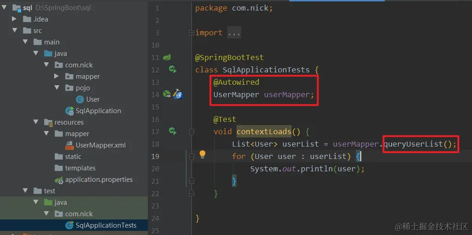Run test class from line 12 gutter icon

pyautogui.click(x=173, y=70)
